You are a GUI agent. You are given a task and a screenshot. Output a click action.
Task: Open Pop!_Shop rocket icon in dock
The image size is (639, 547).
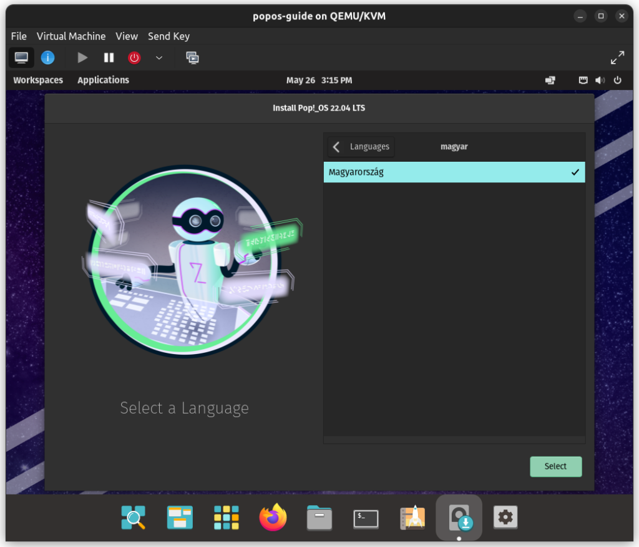tap(412, 517)
